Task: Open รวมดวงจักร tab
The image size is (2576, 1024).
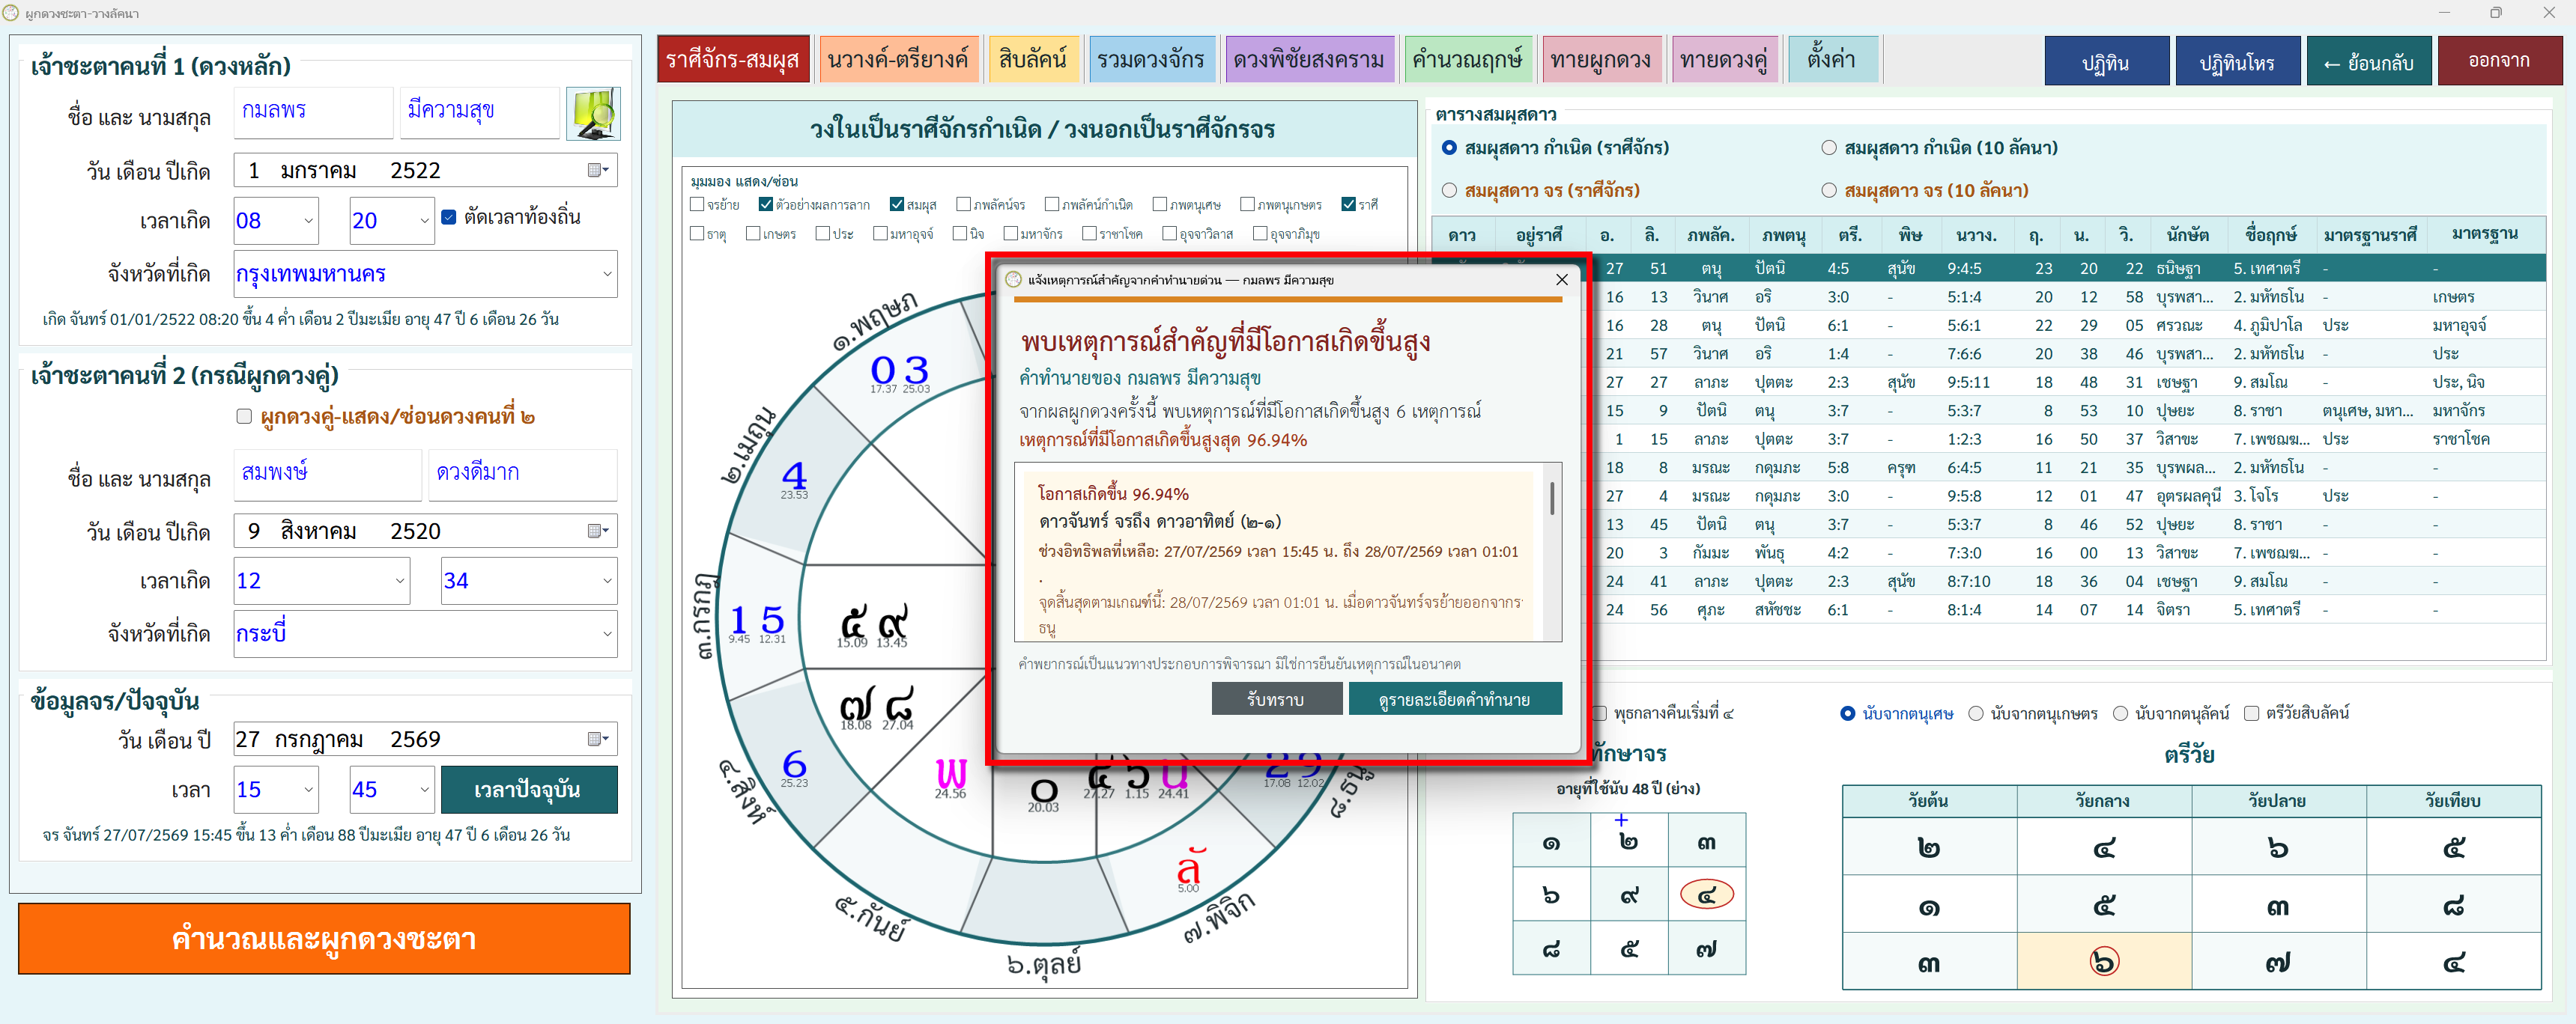Action: (x=1151, y=59)
